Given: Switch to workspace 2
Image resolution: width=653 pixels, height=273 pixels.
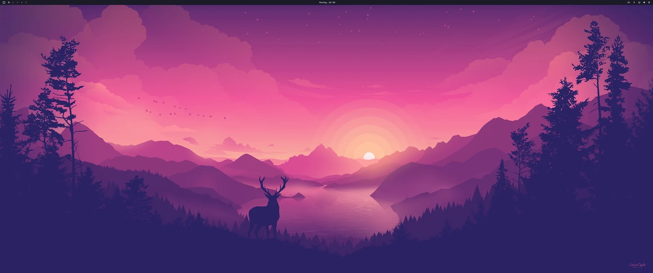Looking at the screenshot, I should [13, 2].
